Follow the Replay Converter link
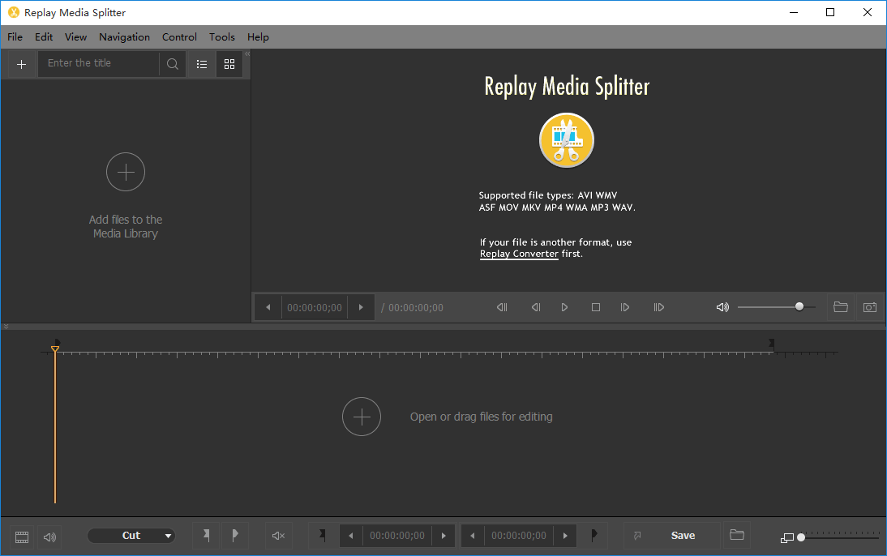 (519, 254)
